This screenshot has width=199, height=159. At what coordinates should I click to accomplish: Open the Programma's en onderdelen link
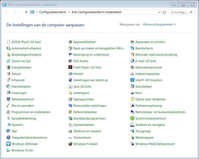click(x=31, y=112)
